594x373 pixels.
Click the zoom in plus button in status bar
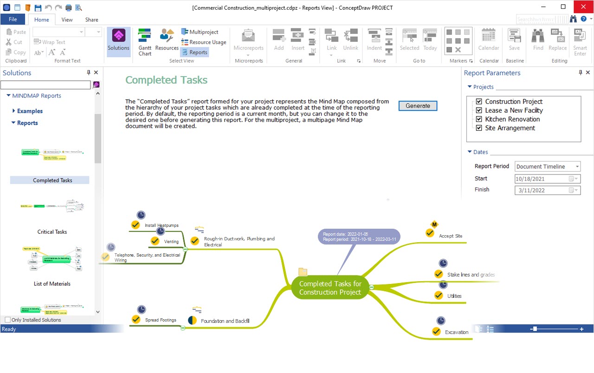[x=581, y=329]
